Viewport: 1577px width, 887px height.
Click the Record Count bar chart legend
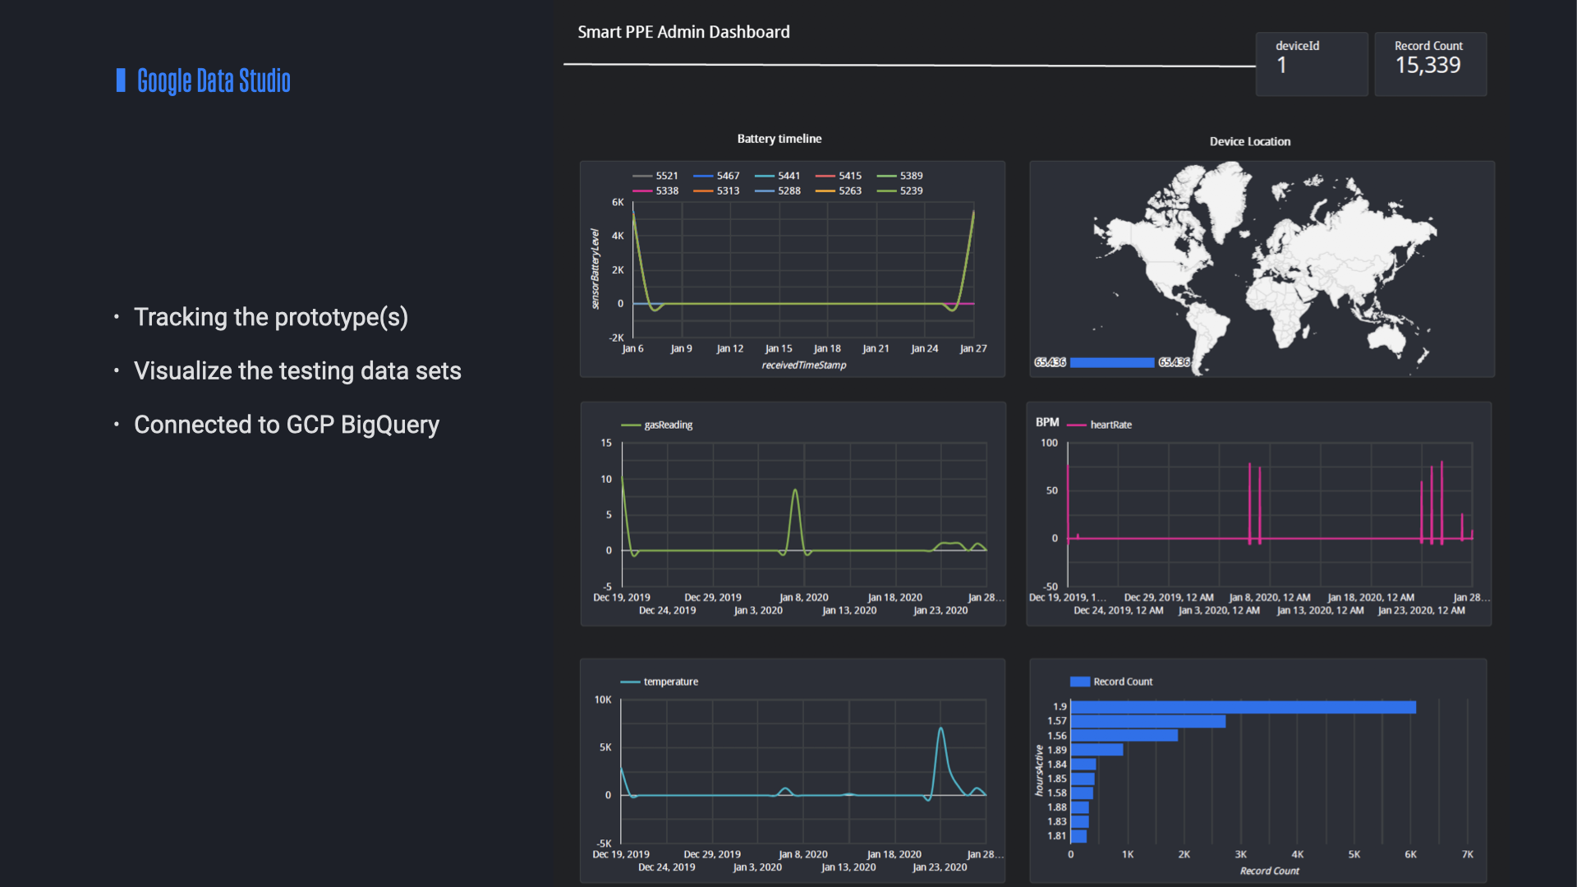(1111, 682)
